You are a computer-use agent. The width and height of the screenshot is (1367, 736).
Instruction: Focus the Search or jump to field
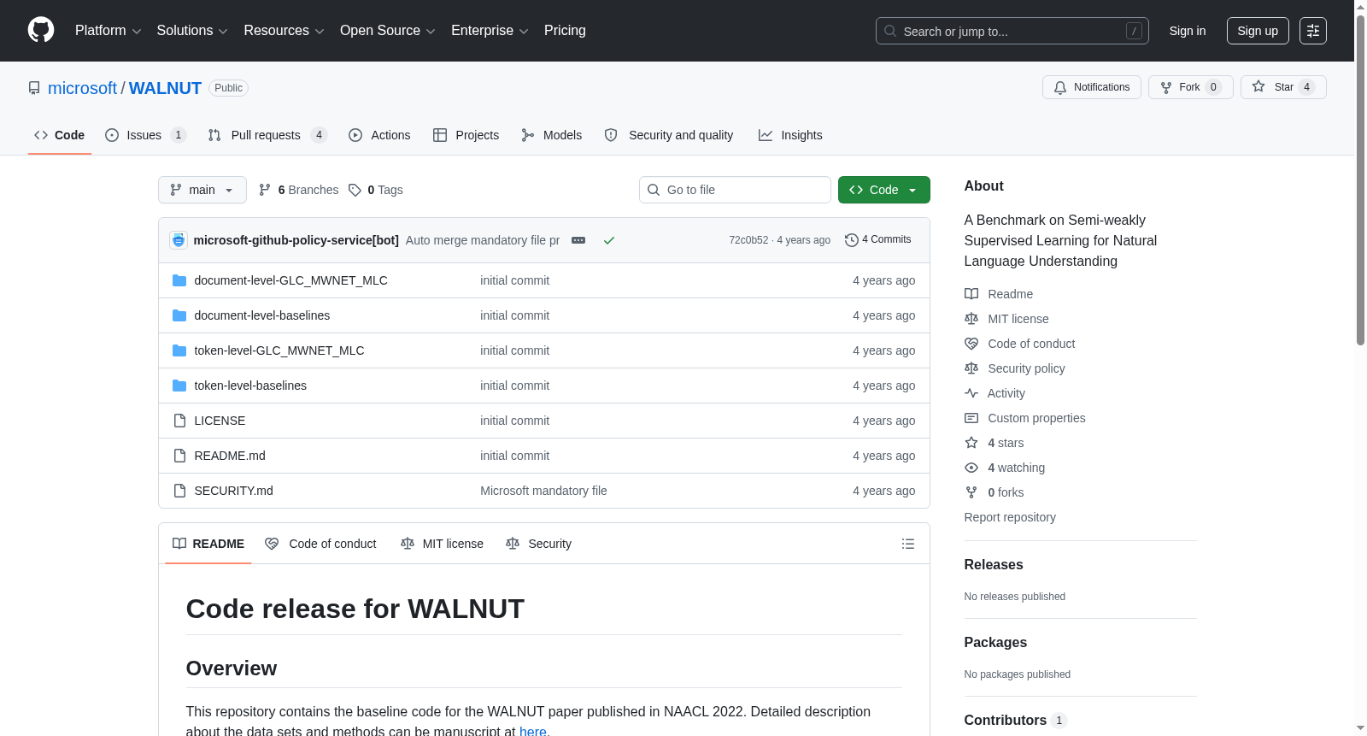click(1012, 31)
